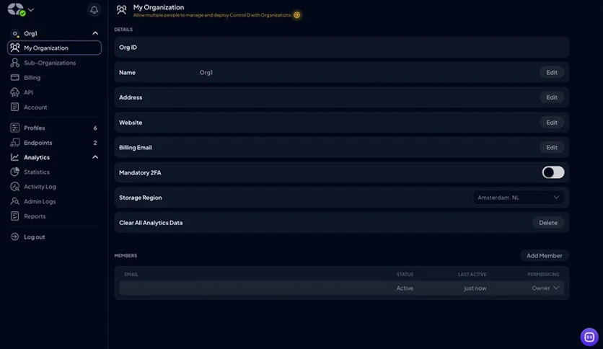The image size is (603, 349).
Task: Open the Endpoints page
Action: click(38, 143)
